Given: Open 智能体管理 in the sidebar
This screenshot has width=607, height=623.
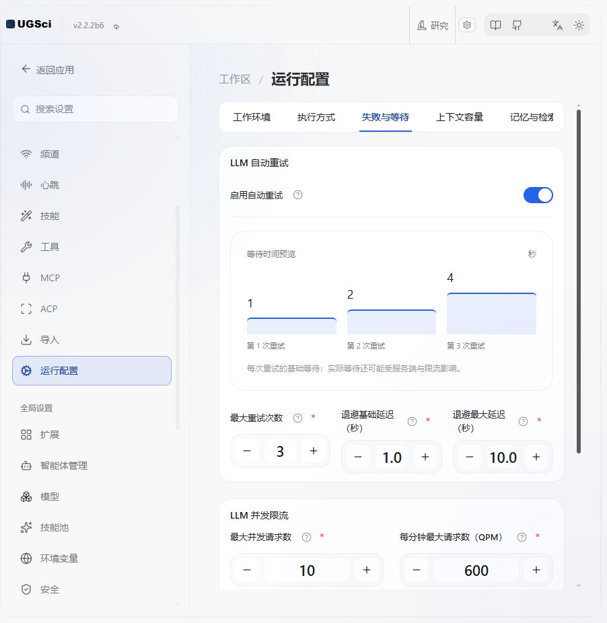Looking at the screenshot, I should coord(92,466).
